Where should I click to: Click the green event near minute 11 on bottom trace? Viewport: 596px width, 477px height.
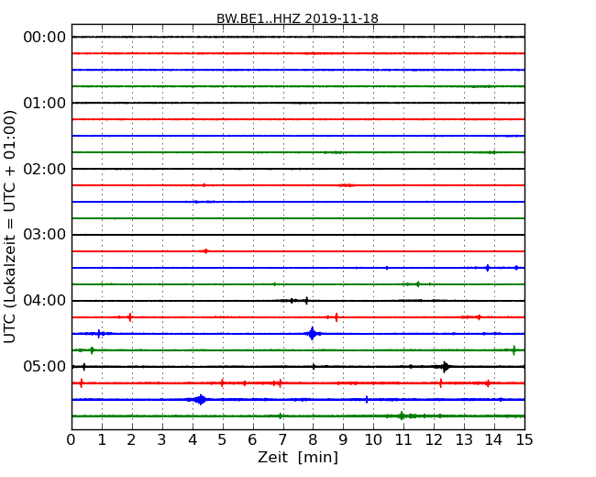[402, 416]
